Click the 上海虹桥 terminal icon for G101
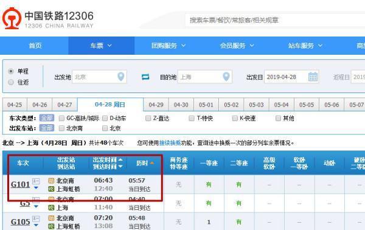Viewport: 365px width, 230px height. 51,189
